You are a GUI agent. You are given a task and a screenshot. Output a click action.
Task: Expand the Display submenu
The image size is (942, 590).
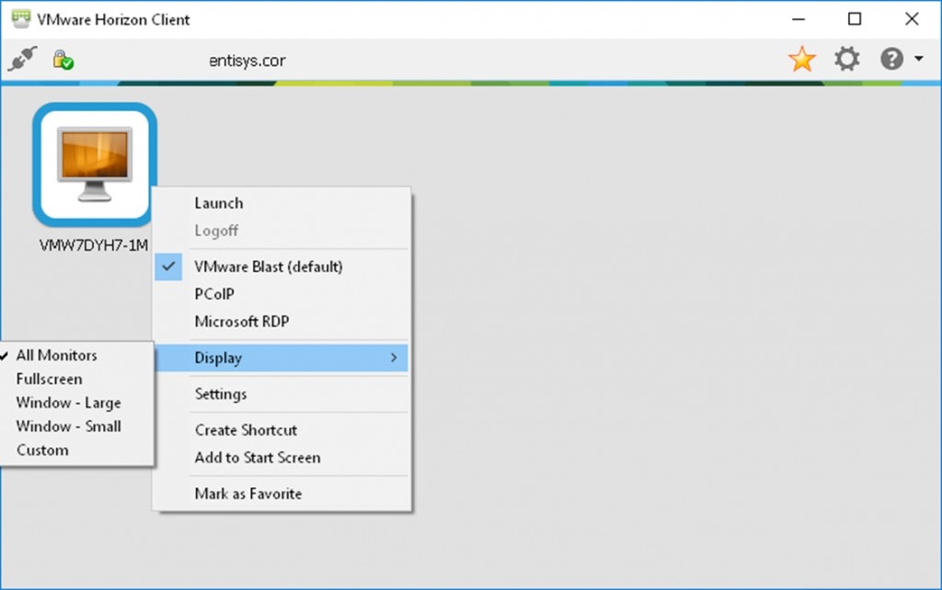pyautogui.click(x=281, y=357)
